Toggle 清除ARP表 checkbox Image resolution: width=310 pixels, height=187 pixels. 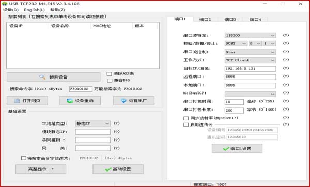(x=110, y=74)
